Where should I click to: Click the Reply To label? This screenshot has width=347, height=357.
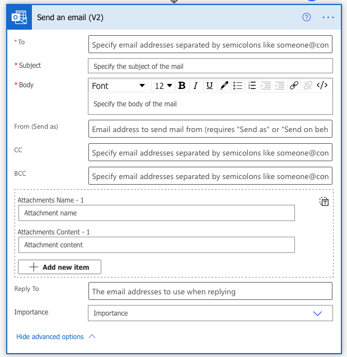tap(26, 289)
